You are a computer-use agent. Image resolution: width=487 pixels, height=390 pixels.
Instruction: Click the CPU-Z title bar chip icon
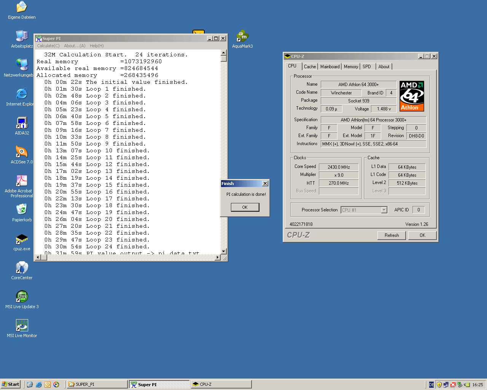[288, 56]
